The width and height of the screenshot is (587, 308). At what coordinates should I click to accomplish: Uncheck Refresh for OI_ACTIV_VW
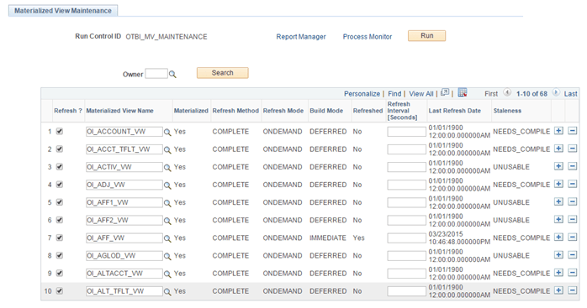tap(60, 167)
